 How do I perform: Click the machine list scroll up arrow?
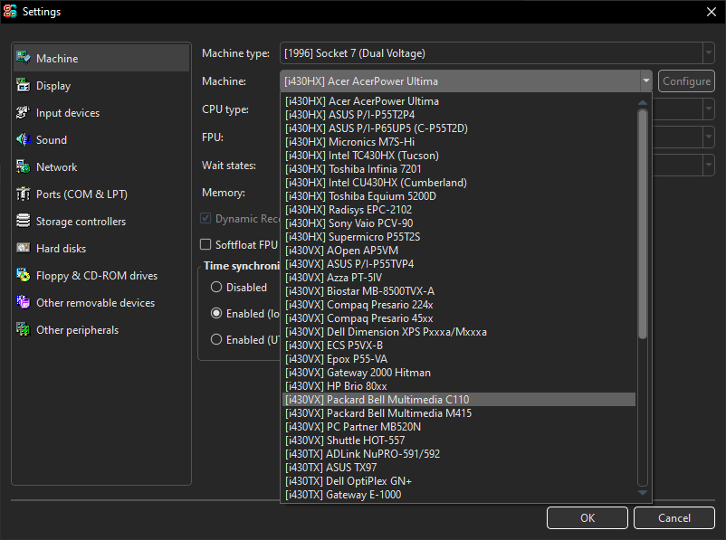643,102
